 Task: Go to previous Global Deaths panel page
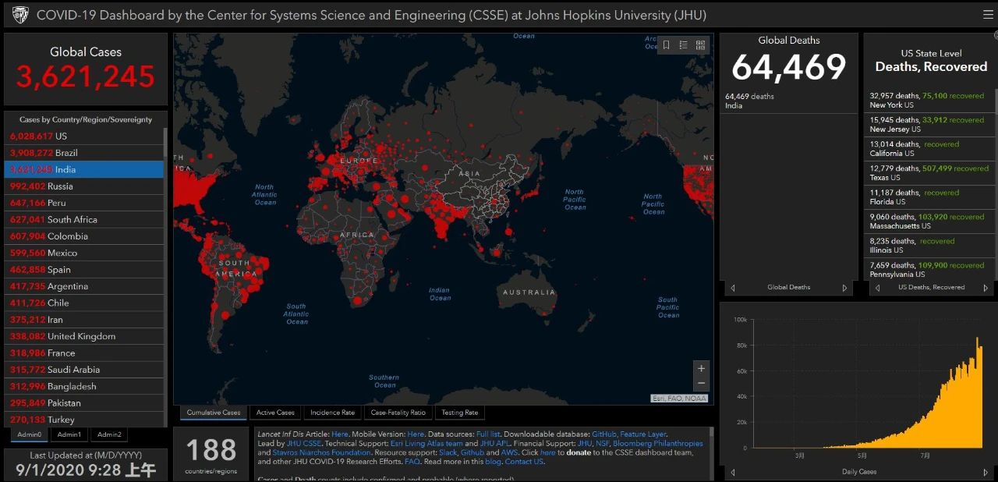733,288
